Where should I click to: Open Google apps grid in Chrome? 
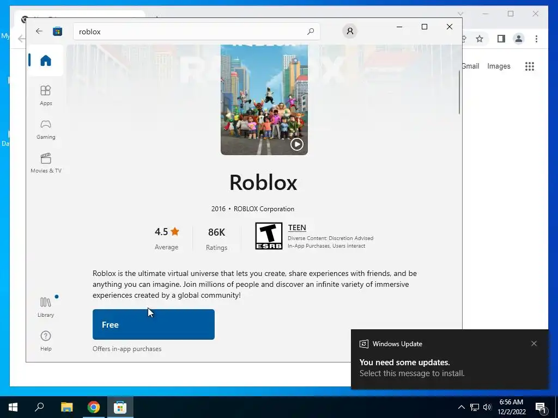pos(530,66)
